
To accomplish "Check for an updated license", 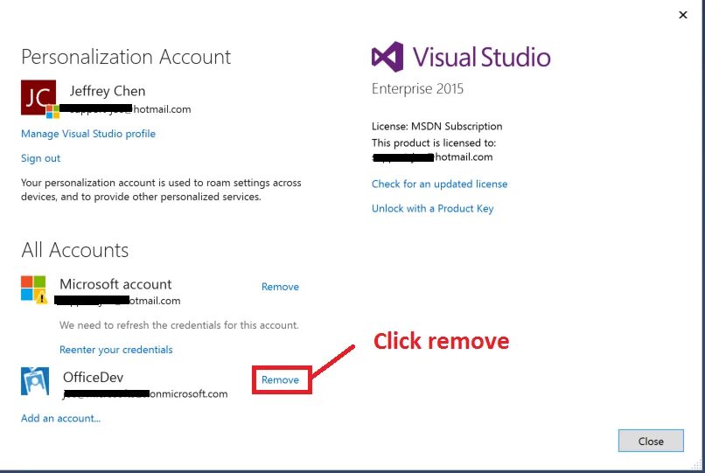I will 439,184.
